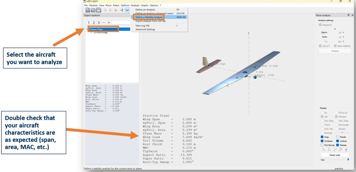Click the New Project toolbar icon

click(x=88, y=10)
